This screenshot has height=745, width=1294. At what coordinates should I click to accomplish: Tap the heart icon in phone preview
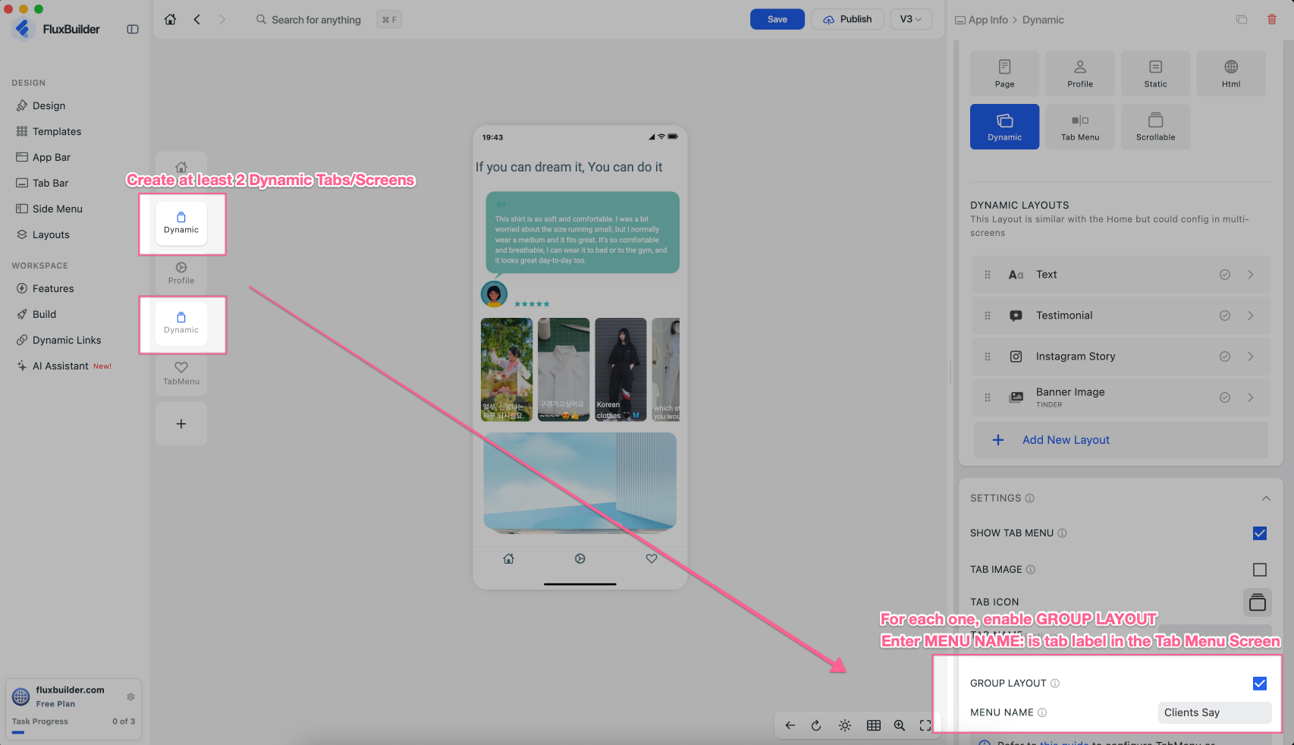coord(652,558)
